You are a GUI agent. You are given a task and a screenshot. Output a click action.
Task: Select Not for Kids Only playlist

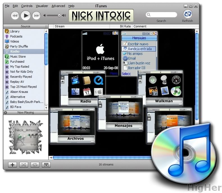pyautogui.click(x=24, y=72)
